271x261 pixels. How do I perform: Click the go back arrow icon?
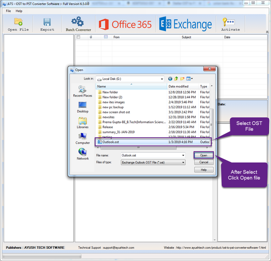(x=170, y=79)
